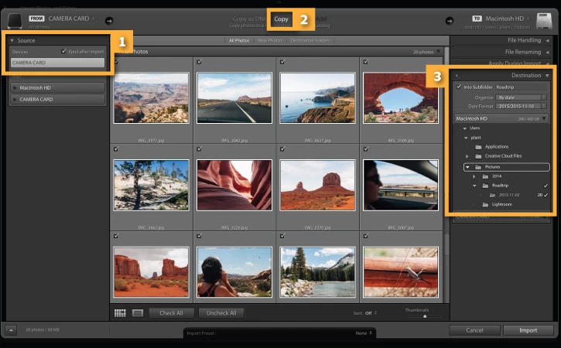Collapse the Pictures folder arrow
The image size is (561, 348).
click(x=467, y=167)
